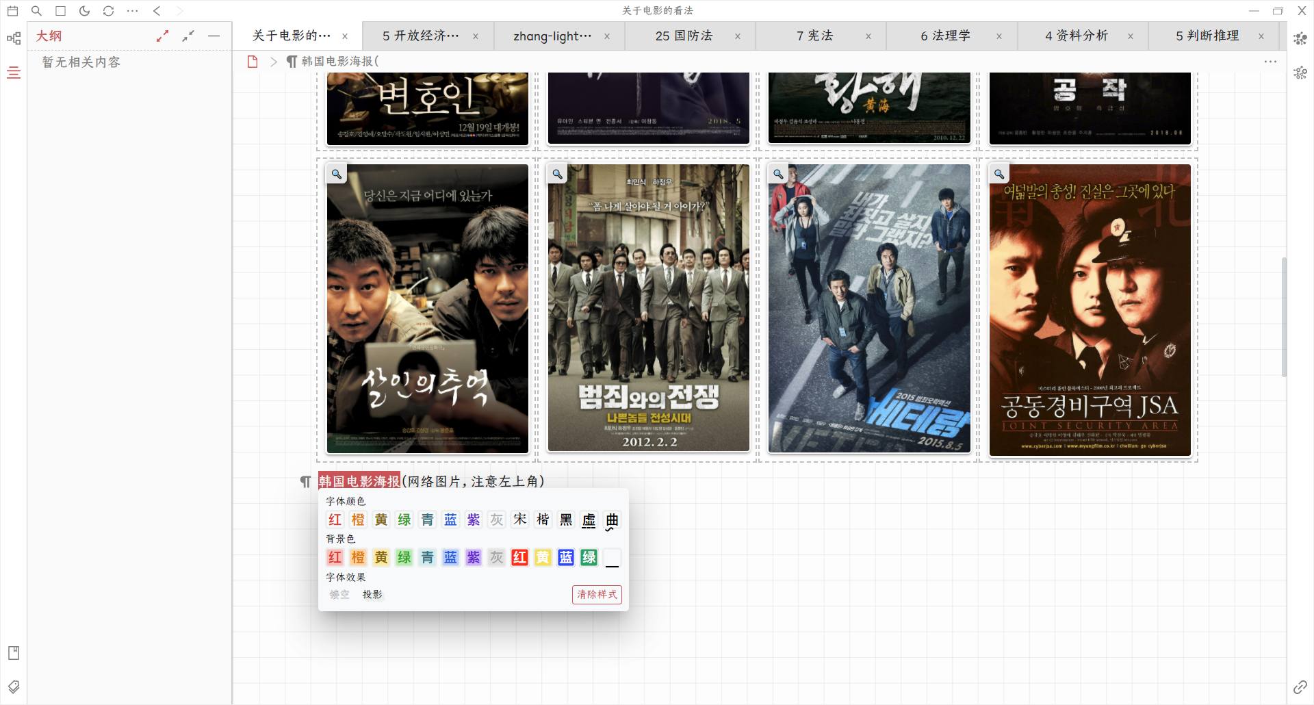Image resolution: width=1314 pixels, height=705 pixels.
Task: Open the more options ellipsis in top toolbar
Action: 133,11
